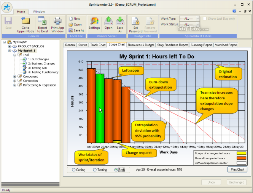Click 'Apr 29 - Overall scope in hours: 516' text
The width and height of the screenshot is (253, 193).
click(159, 169)
